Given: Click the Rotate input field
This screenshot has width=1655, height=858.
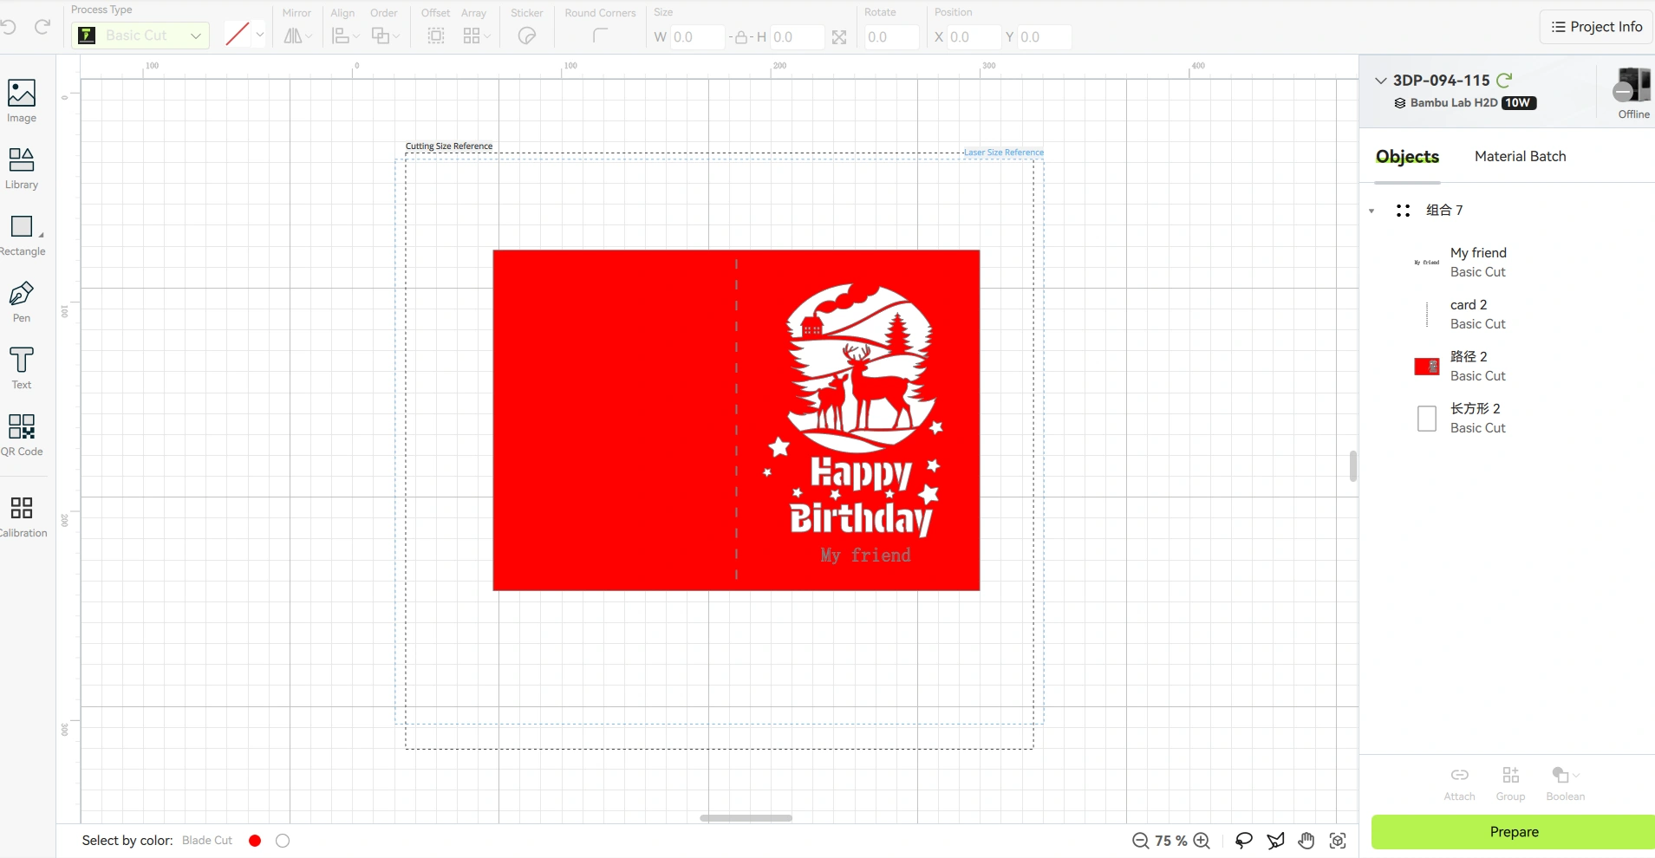Looking at the screenshot, I should 890,37.
